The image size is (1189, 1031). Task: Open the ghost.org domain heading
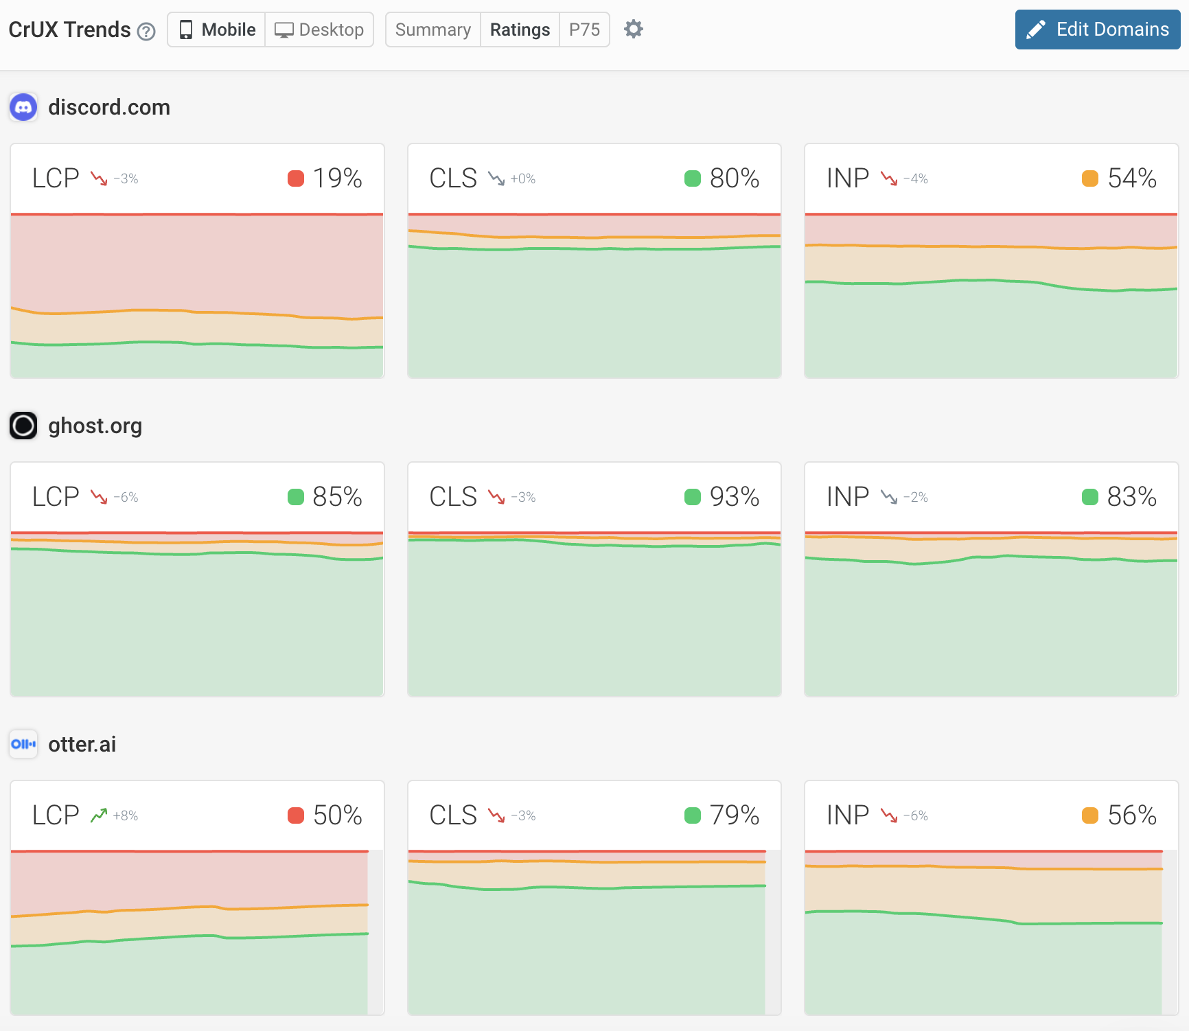tap(95, 426)
